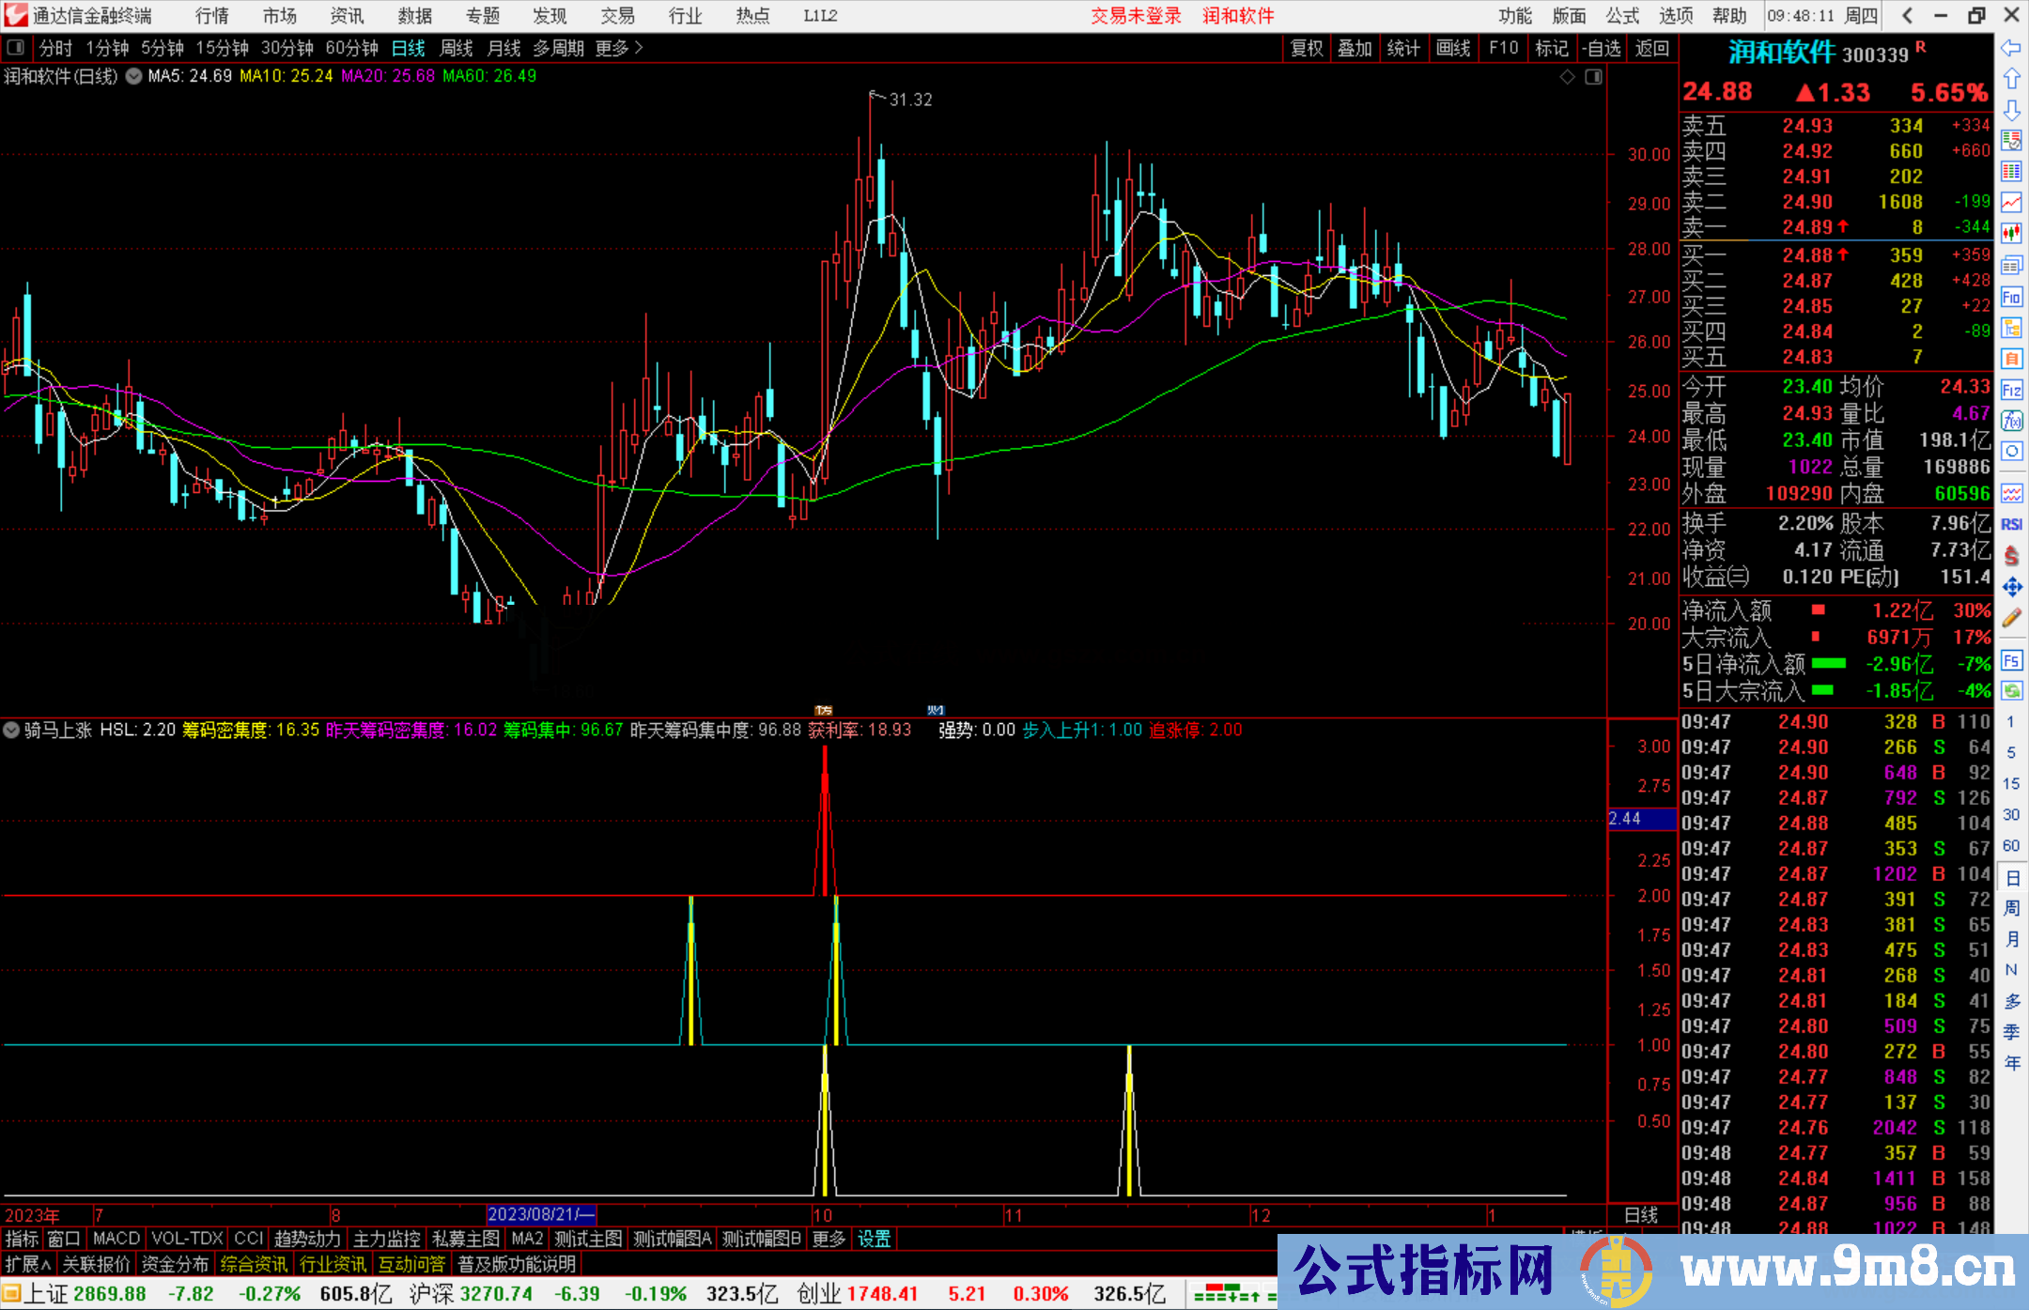This screenshot has height=1310, width=2029.
Task: Toggle 复权 price adjustment mode
Action: (1306, 48)
